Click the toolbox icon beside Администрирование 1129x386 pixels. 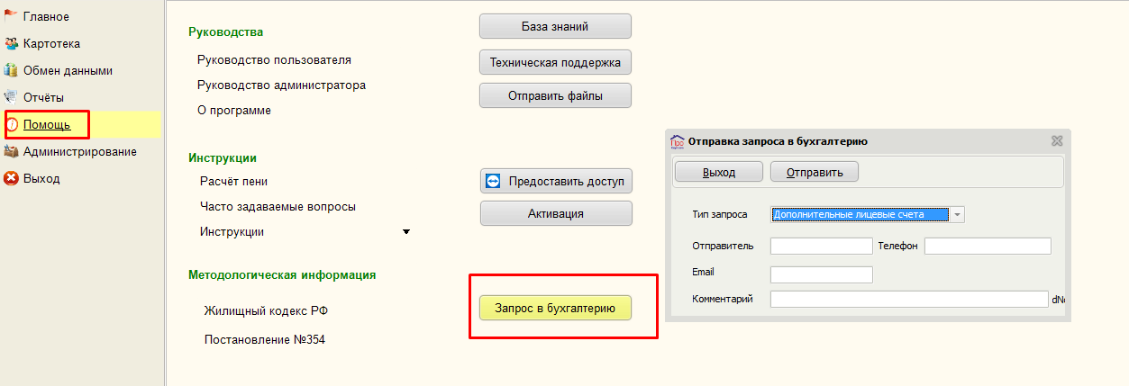[x=12, y=151]
